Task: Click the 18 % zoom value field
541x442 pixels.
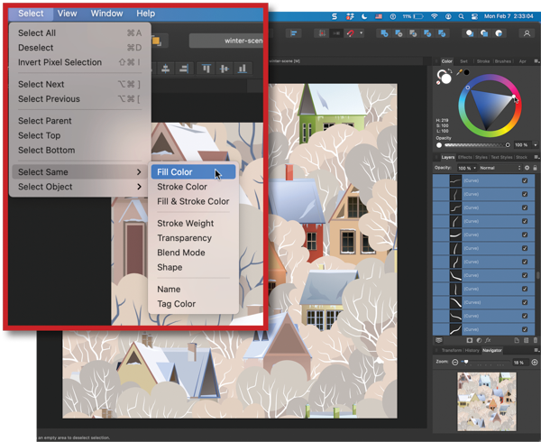Action: (520, 363)
